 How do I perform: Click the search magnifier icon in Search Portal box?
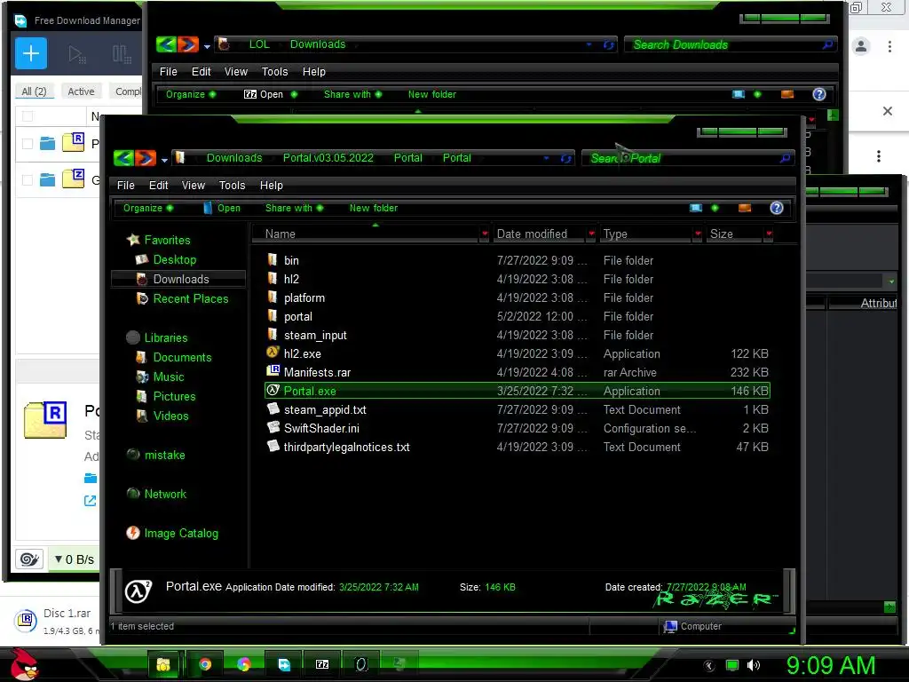pos(785,158)
